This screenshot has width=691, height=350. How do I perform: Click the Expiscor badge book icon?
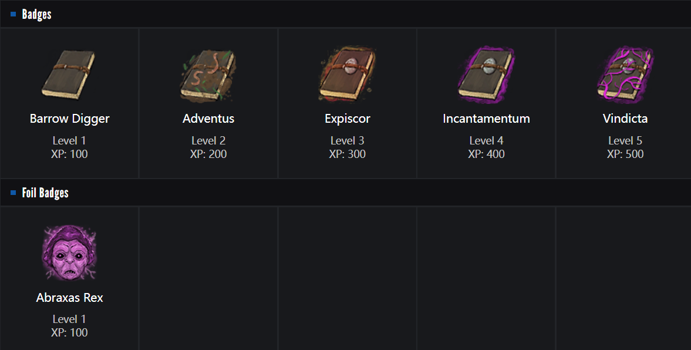click(x=348, y=75)
